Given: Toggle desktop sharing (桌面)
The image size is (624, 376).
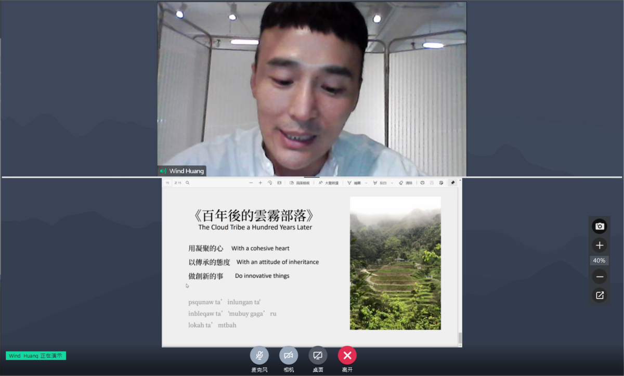Looking at the screenshot, I should (x=318, y=355).
